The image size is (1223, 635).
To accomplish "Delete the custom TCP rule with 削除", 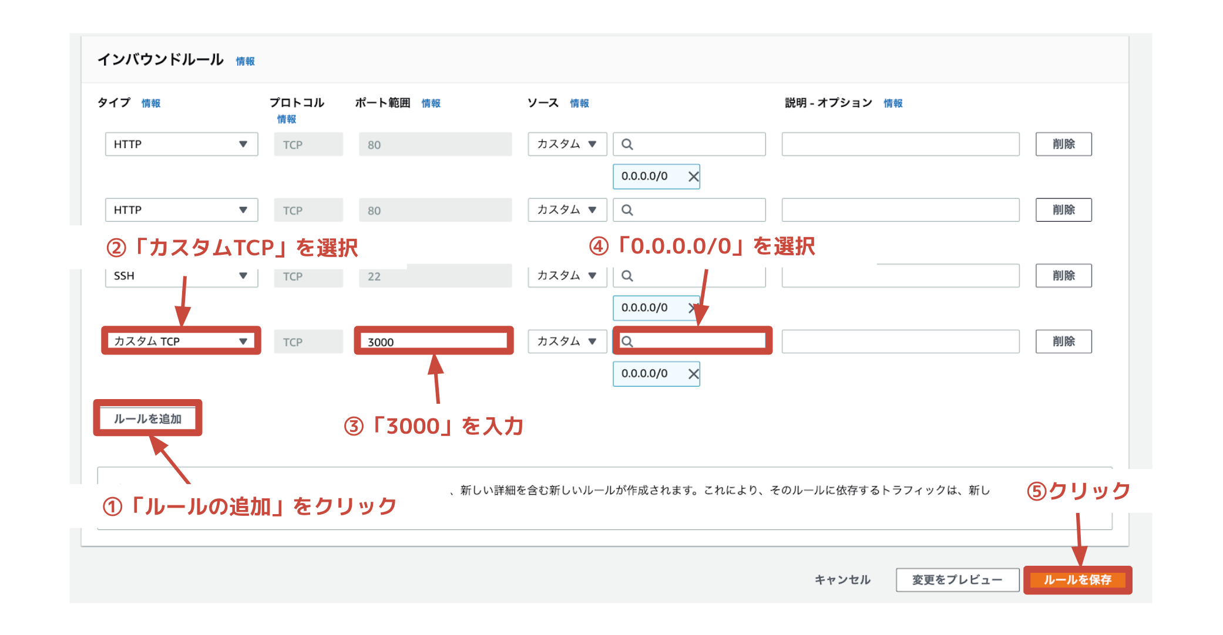I will click(1063, 342).
